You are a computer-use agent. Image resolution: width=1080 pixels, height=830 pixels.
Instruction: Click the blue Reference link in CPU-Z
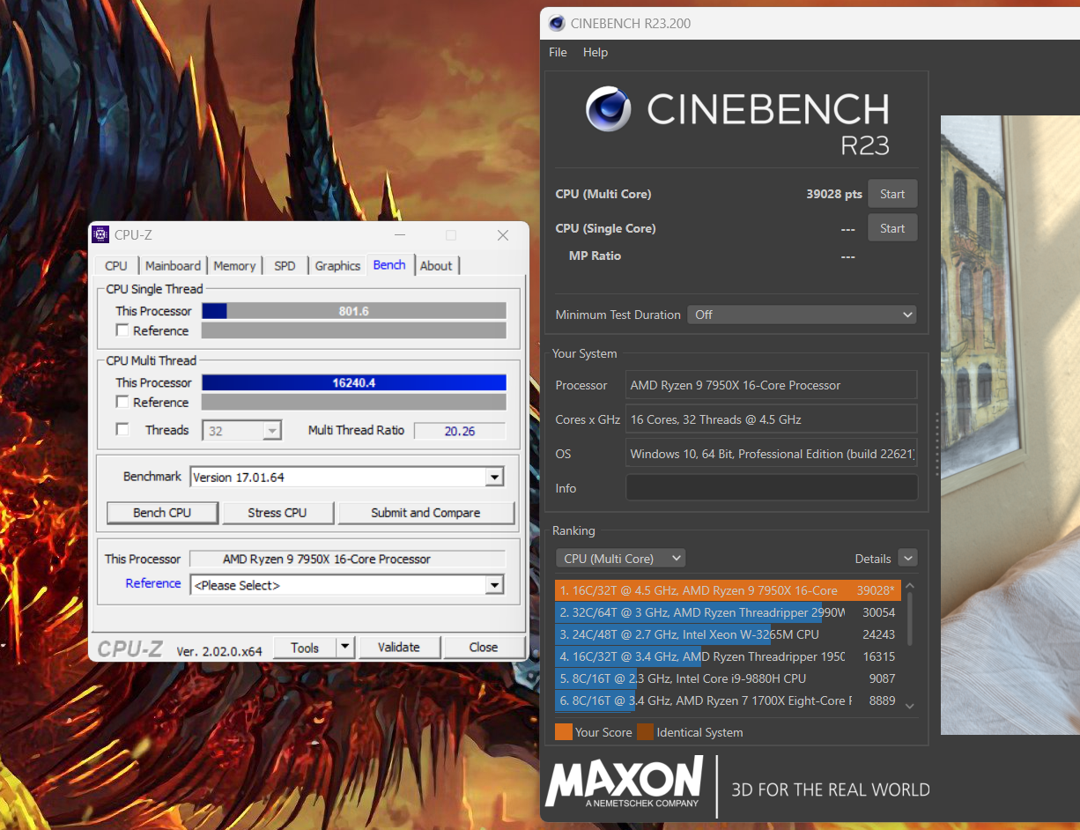click(x=153, y=583)
